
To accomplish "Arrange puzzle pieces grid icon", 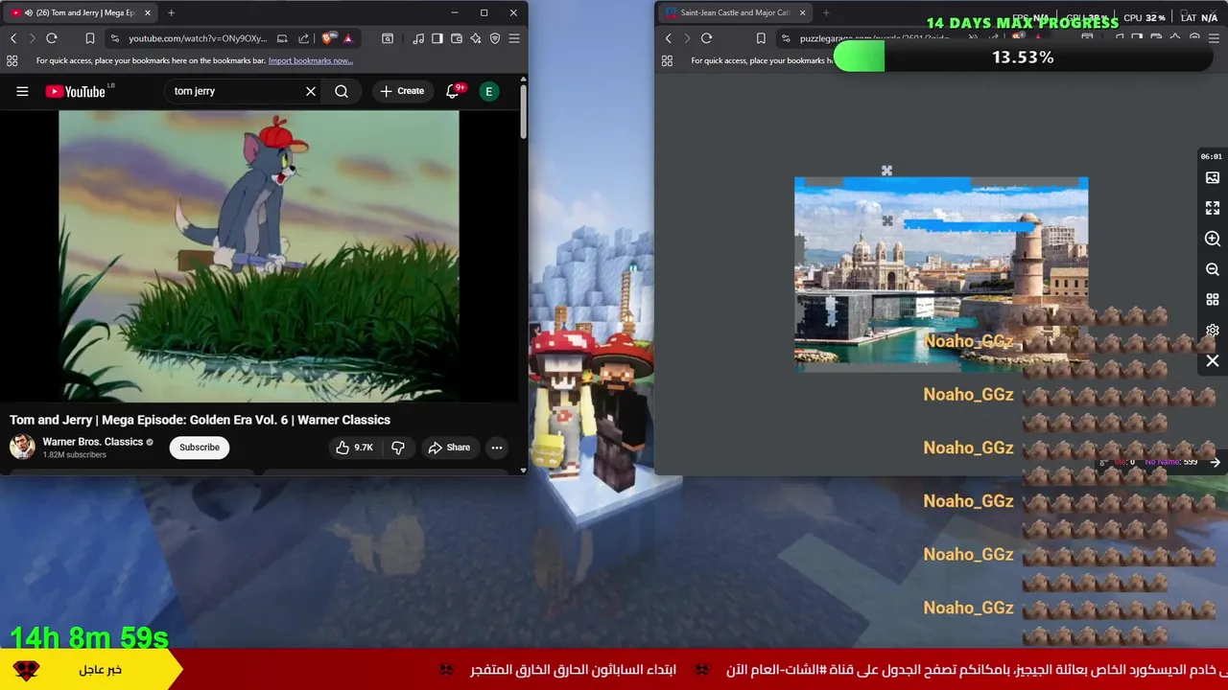I will [1213, 300].
